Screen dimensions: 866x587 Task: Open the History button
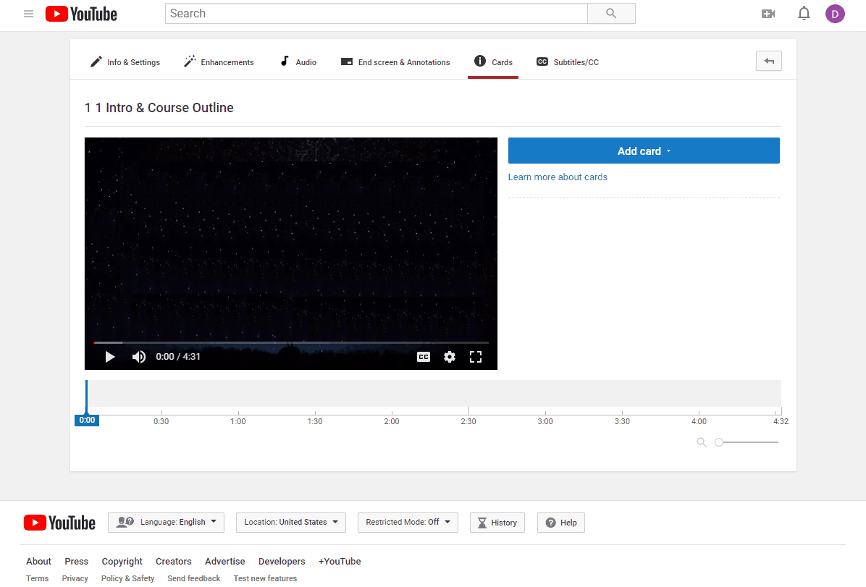click(497, 523)
